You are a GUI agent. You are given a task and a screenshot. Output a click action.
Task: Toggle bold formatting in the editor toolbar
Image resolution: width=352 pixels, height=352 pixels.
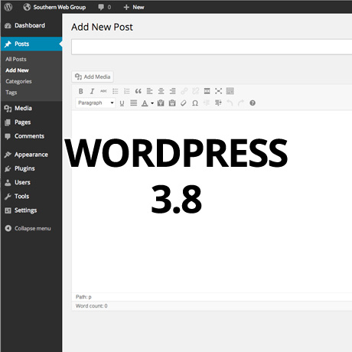(x=80, y=91)
